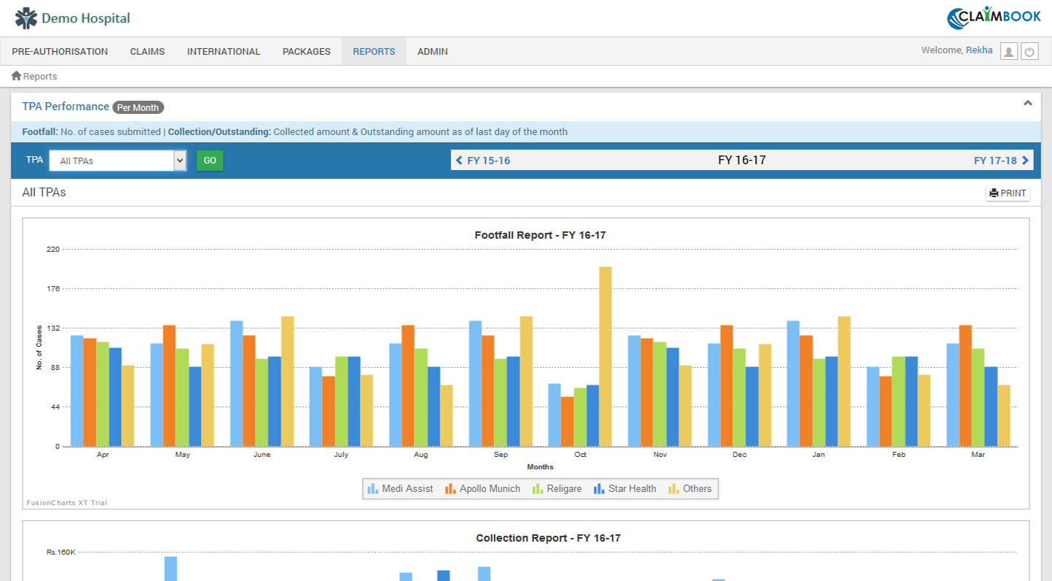Click the printer icon on the PRINT button

point(994,193)
